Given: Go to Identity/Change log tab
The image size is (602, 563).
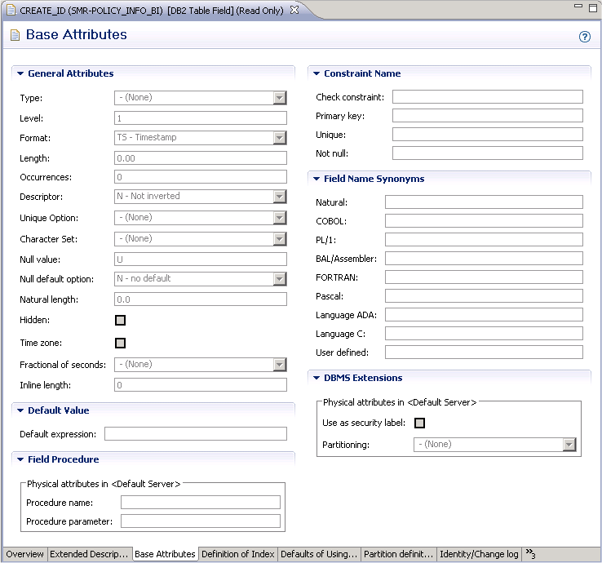Looking at the screenshot, I should [x=479, y=554].
